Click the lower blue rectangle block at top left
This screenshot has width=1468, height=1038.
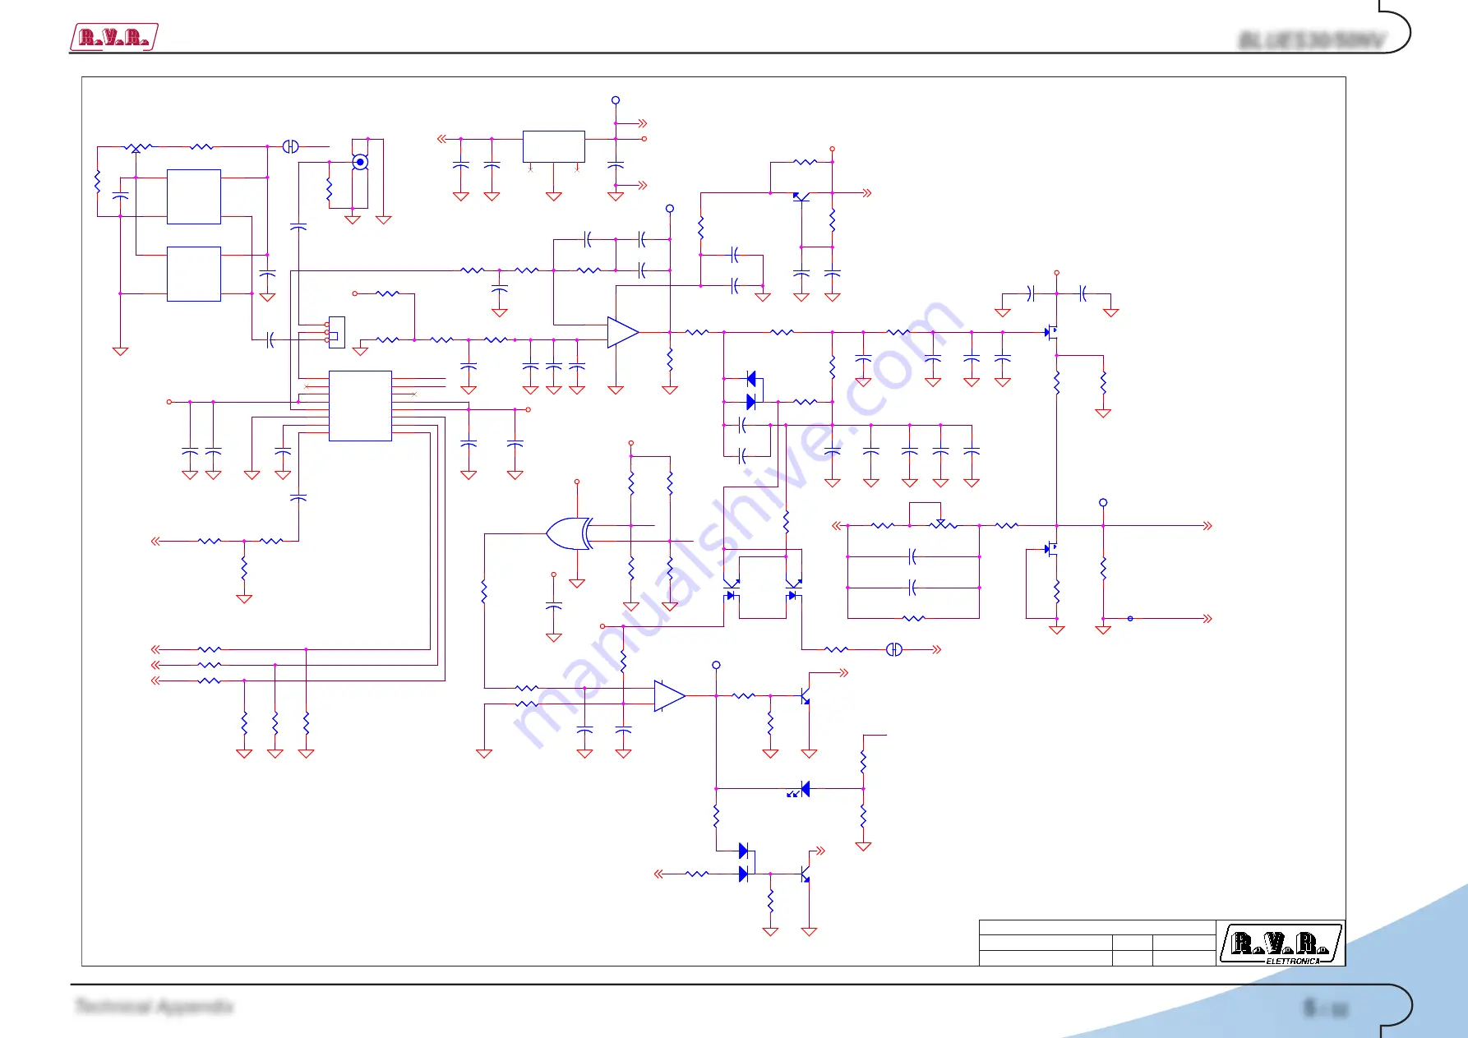(x=194, y=274)
